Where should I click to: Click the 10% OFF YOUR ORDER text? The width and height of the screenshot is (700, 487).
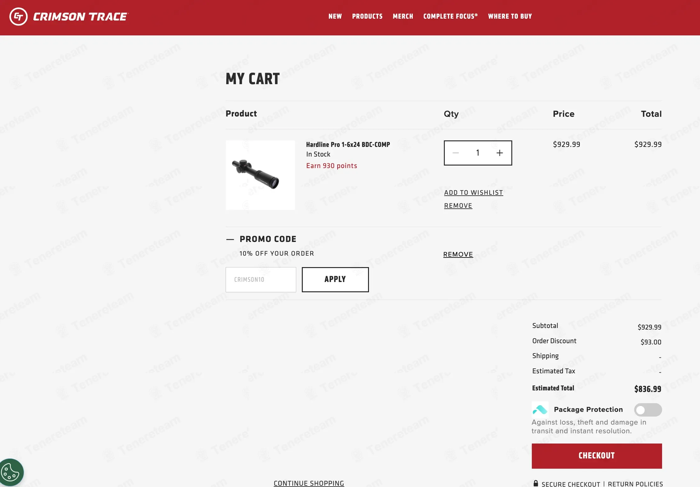point(277,253)
